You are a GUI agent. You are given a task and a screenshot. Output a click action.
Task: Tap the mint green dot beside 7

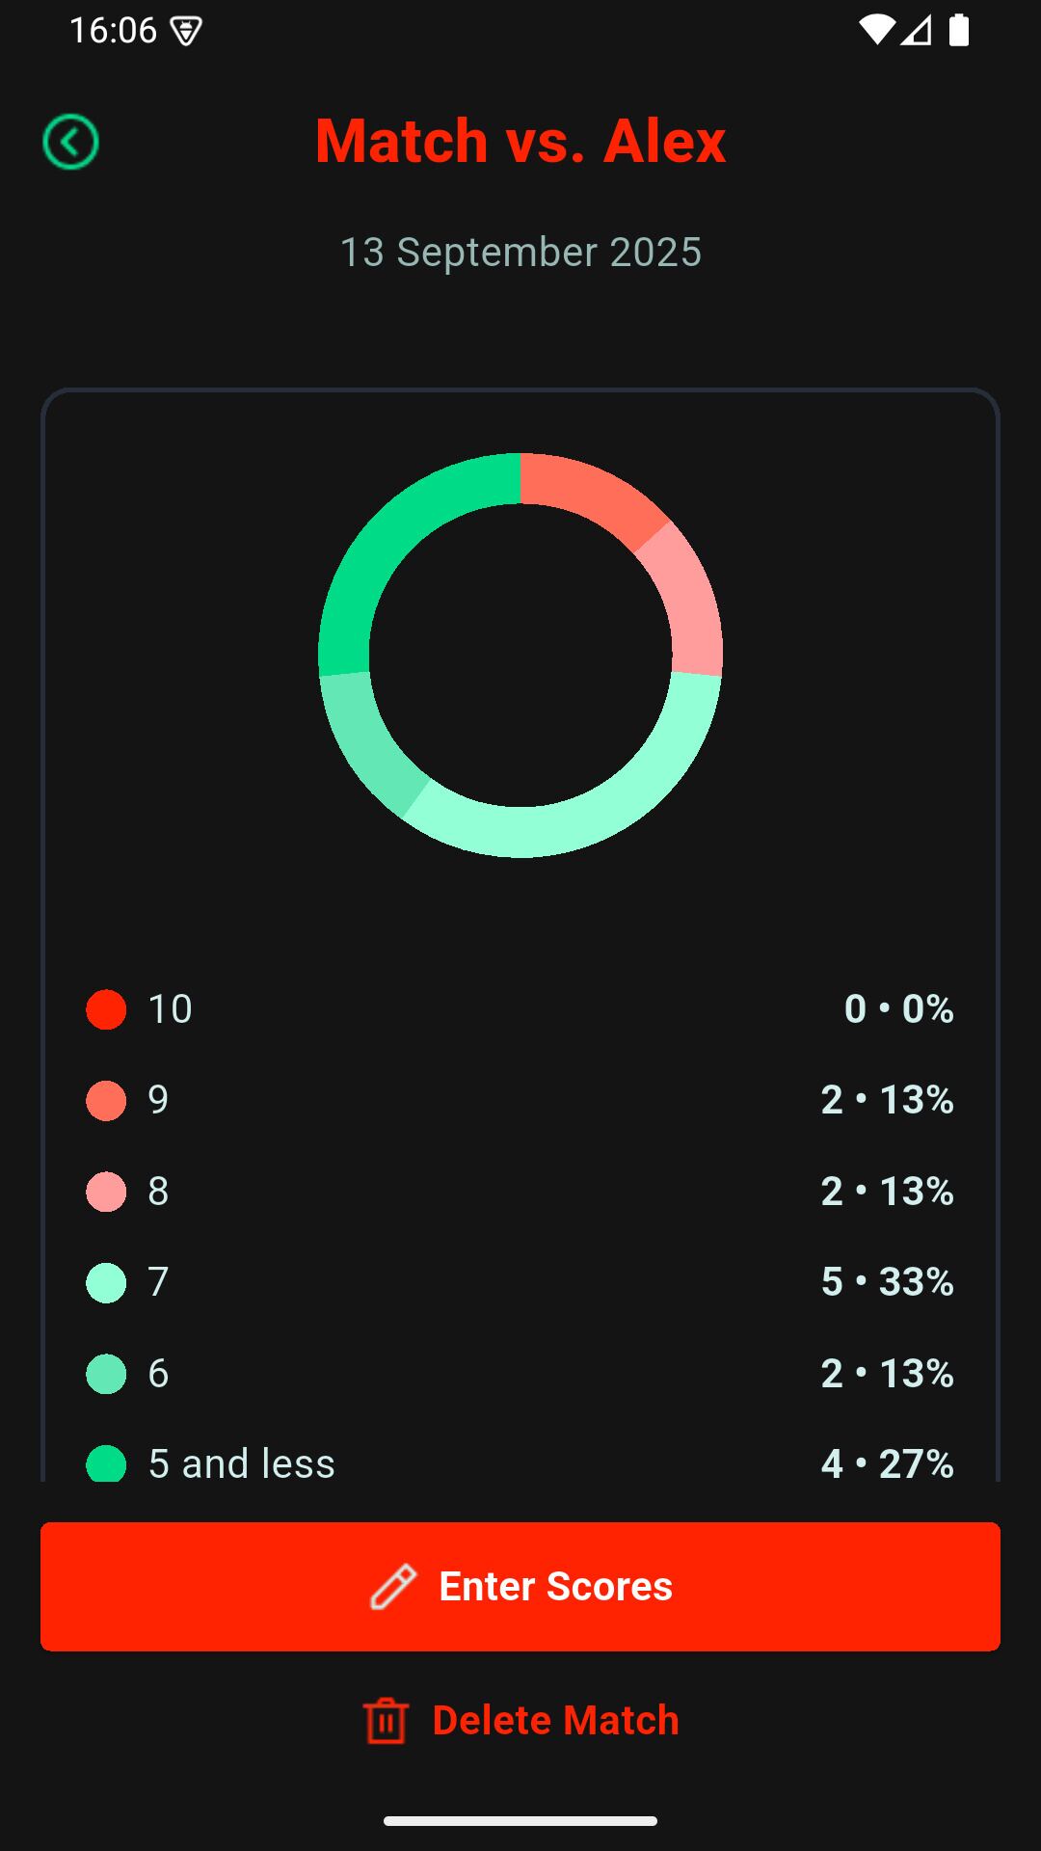(106, 1281)
